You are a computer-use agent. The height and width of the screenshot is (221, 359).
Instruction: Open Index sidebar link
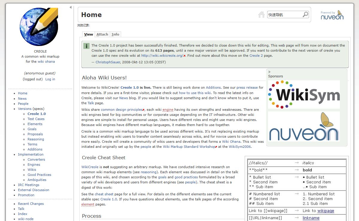[x=22, y=214]
